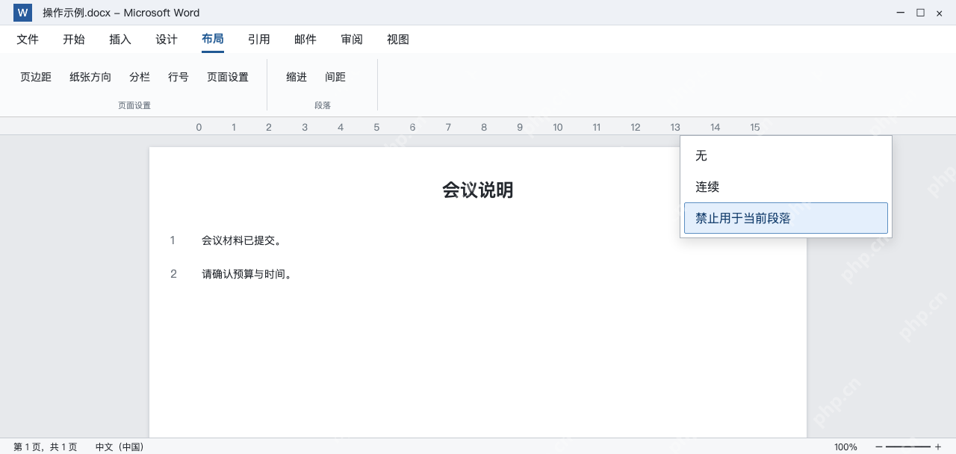Open the 页边距 options

[36, 77]
